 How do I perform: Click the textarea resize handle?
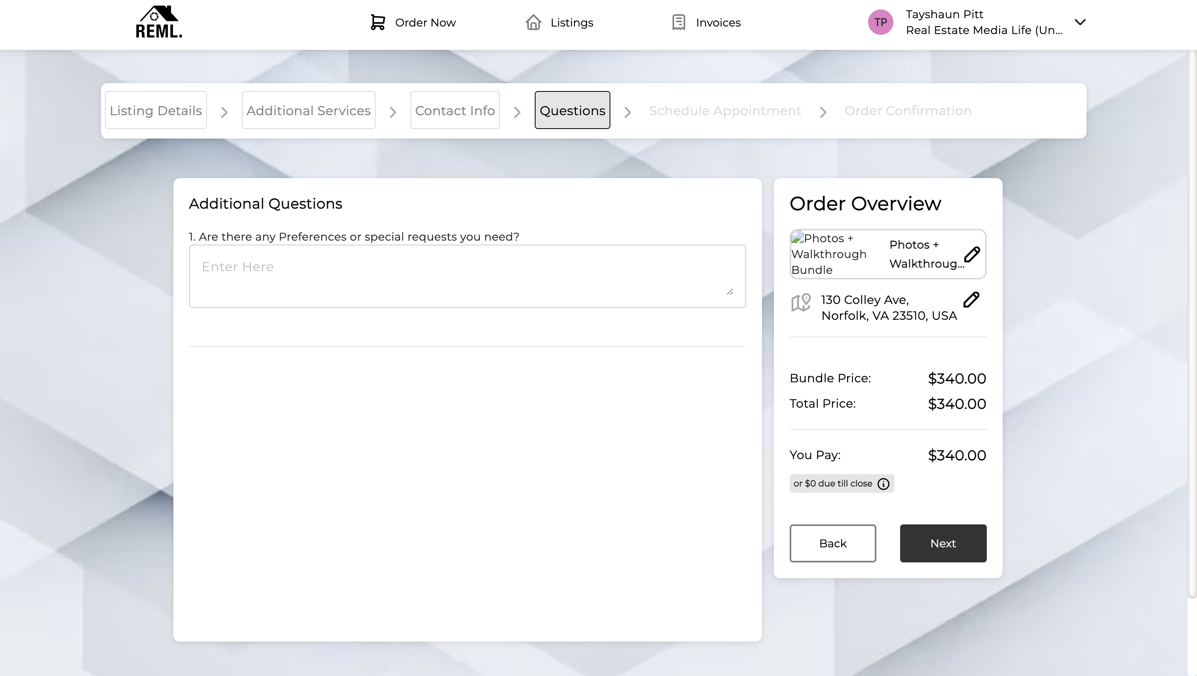pos(730,292)
